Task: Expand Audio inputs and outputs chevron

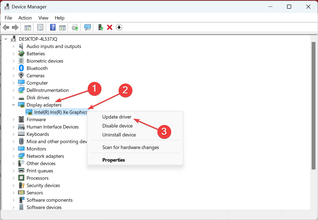Action: (13, 46)
